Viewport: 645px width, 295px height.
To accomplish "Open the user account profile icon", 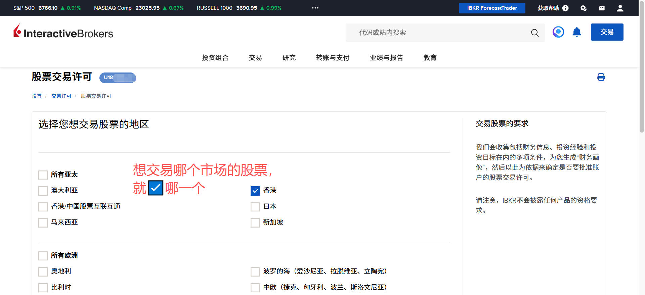I will pos(620,8).
